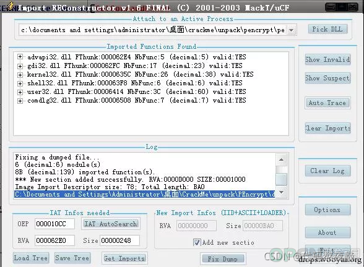Select comdlg32.dll FThunk:00006508 row
The image size is (364, 267).
(x=136, y=100)
